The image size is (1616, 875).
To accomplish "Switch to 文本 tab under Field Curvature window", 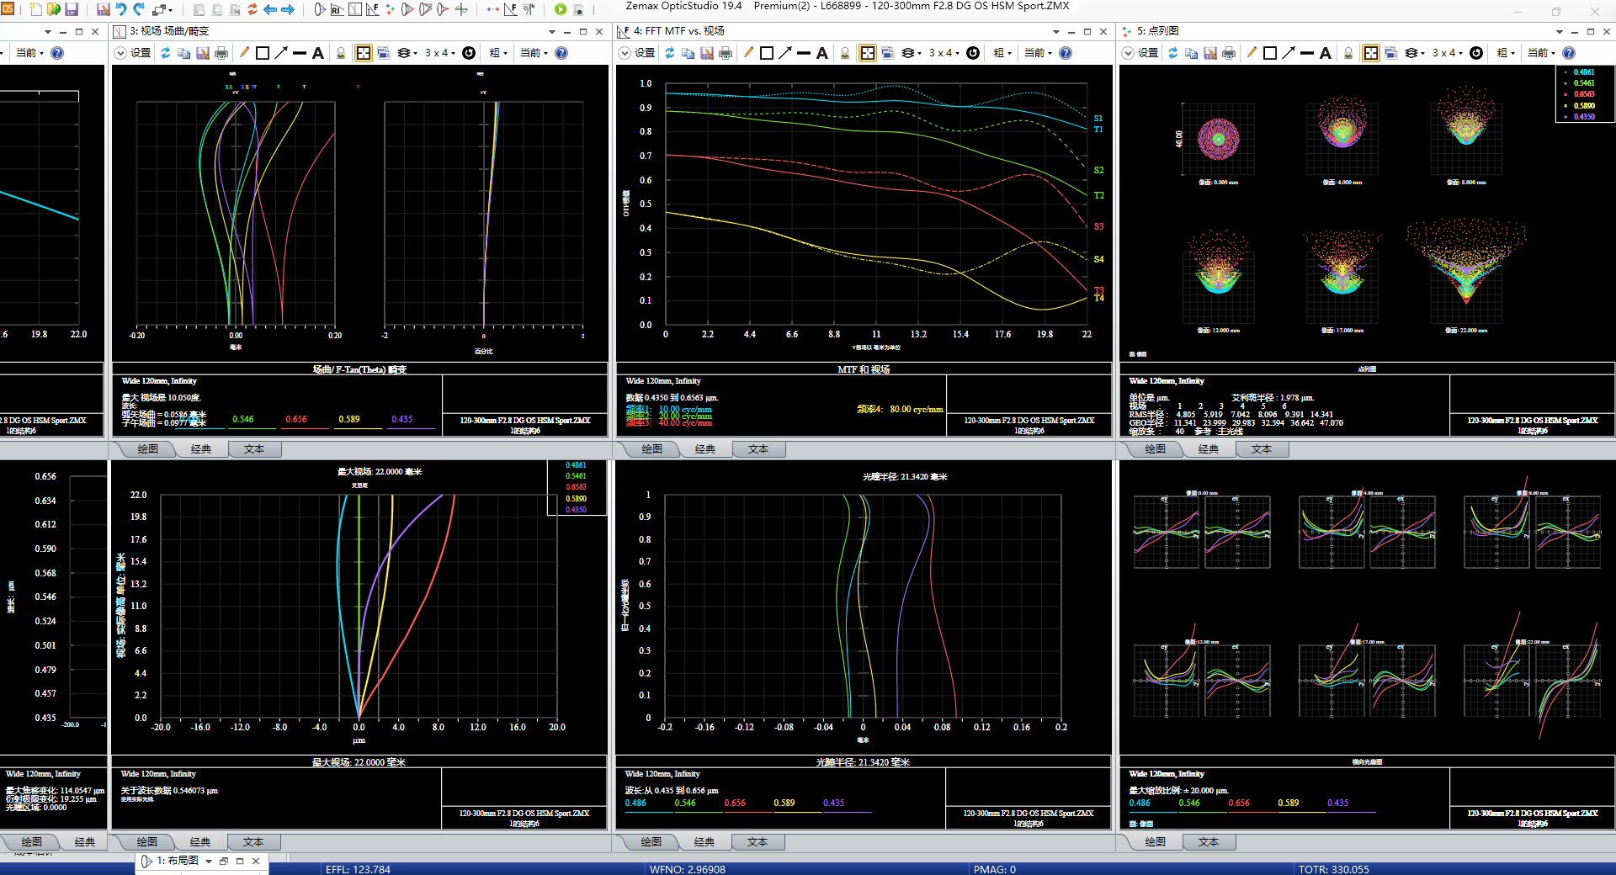I will click(x=254, y=449).
